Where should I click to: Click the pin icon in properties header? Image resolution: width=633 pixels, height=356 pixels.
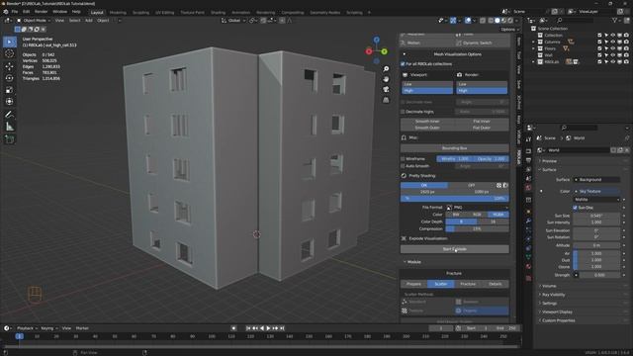click(x=626, y=138)
